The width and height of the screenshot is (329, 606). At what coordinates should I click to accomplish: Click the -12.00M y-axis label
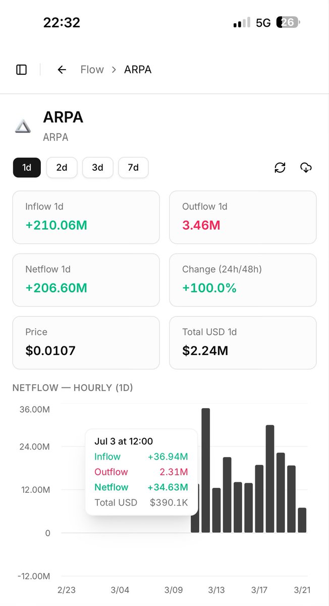click(33, 576)
